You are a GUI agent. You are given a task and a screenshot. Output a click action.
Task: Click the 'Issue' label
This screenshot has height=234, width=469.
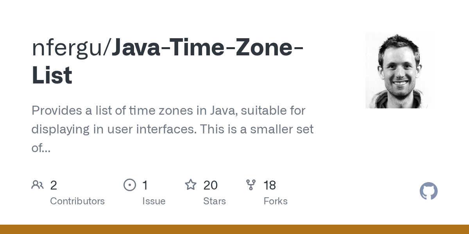point(154,201)
